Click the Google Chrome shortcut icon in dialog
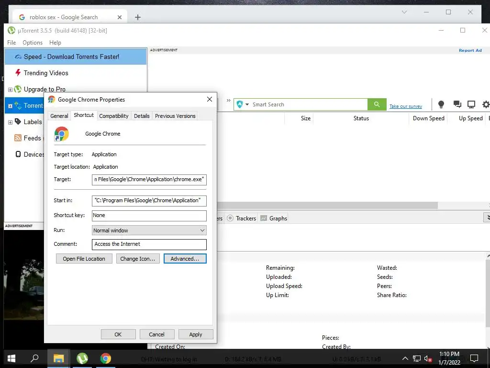The width and height of the screenshot is (490, 368). coord(62,134)
